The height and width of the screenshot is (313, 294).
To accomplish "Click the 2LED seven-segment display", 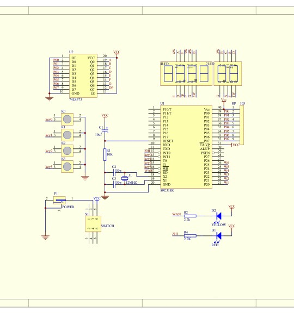I will [x=228, y=74].
